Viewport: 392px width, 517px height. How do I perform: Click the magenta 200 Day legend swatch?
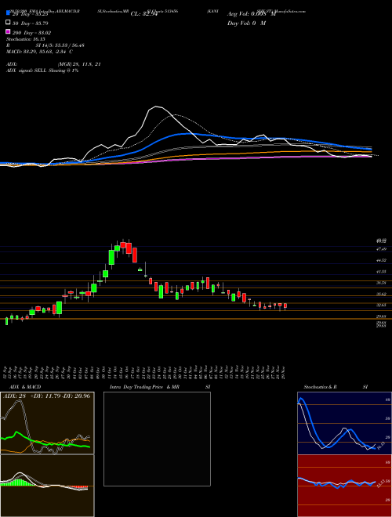8,31
